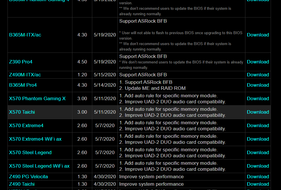Download BIOS for Z490M-ITX/ac
The width and height of the screenshot is (281, 190).
pyautogui.click(x=258, y=75)
